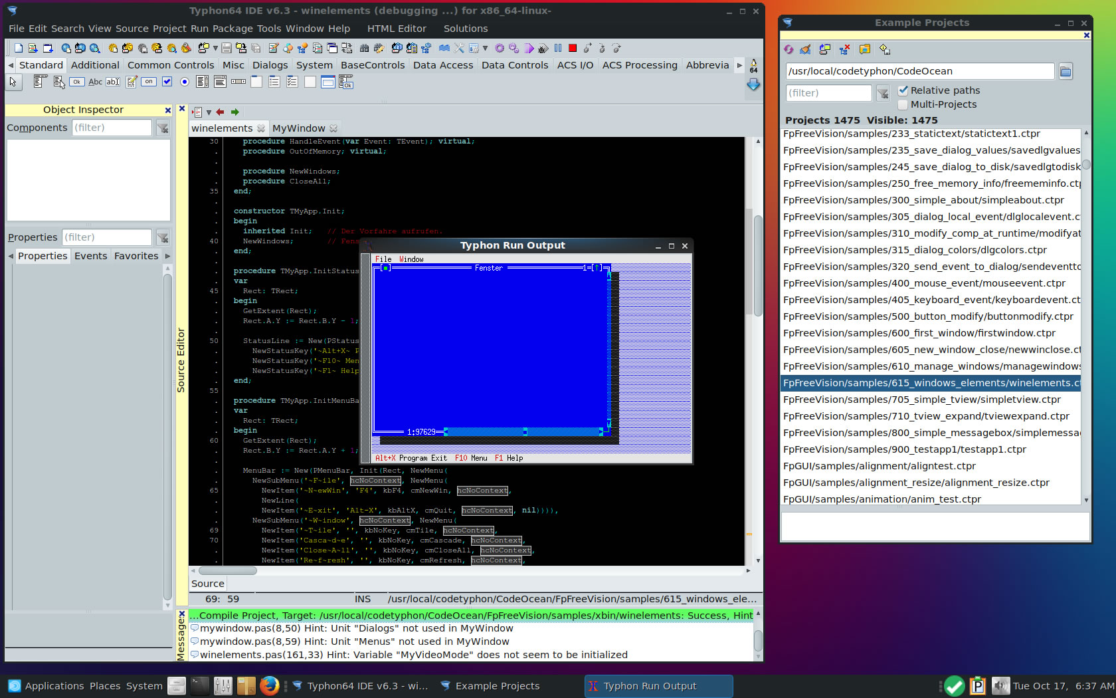The image size is (1116, 698).
Task: Open the terminal launcher in the taskbar
Action: click(x=200, y=685)
